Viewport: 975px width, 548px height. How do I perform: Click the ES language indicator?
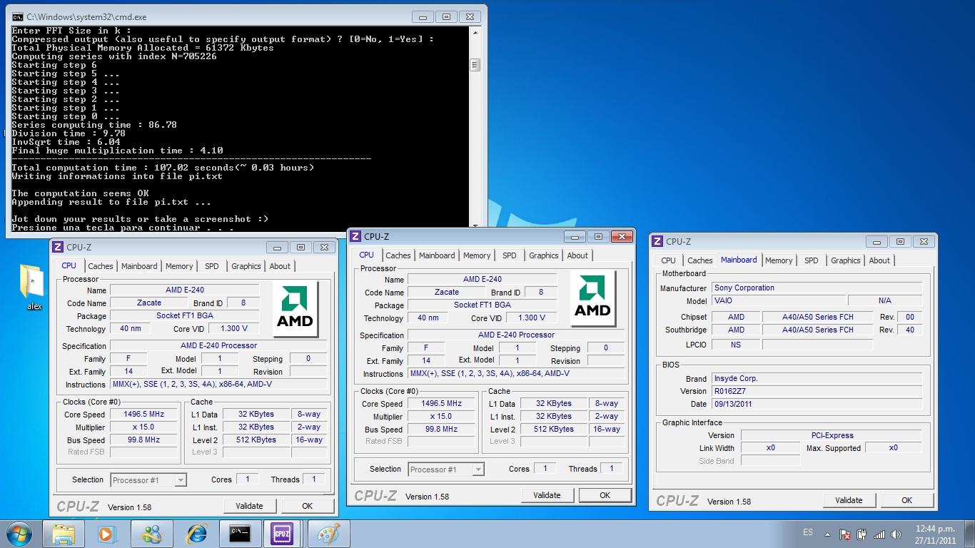click(x=808, y=532)
